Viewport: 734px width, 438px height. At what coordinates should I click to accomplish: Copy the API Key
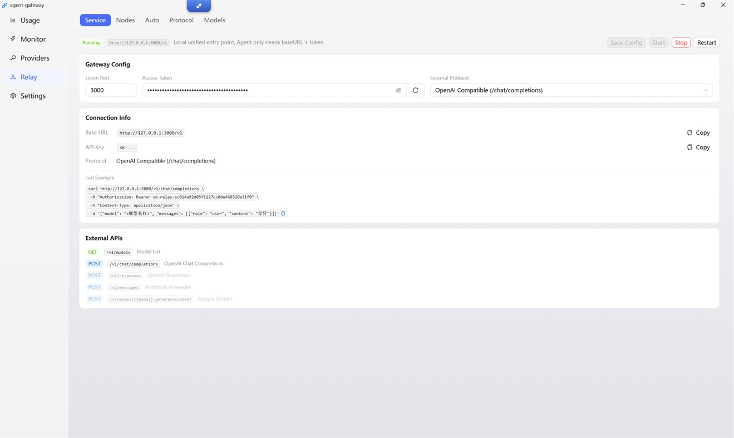coord(698,147)
